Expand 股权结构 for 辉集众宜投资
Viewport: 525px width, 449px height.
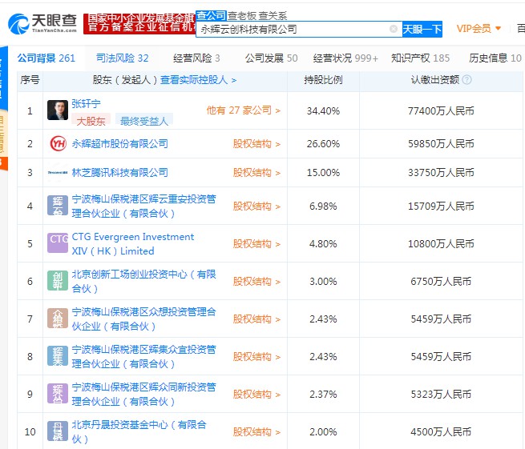(256, 357)
